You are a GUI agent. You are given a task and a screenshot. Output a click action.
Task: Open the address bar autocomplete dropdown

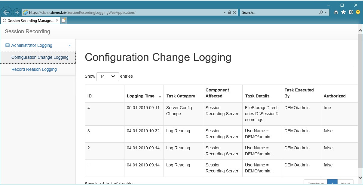tap(224, 12)
